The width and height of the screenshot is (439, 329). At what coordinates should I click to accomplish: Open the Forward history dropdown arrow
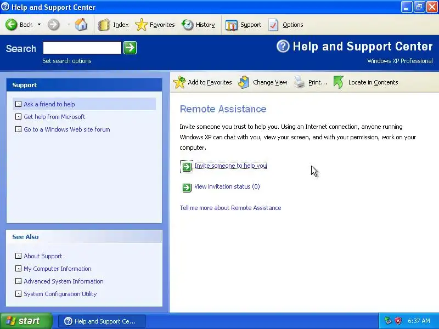69,25
